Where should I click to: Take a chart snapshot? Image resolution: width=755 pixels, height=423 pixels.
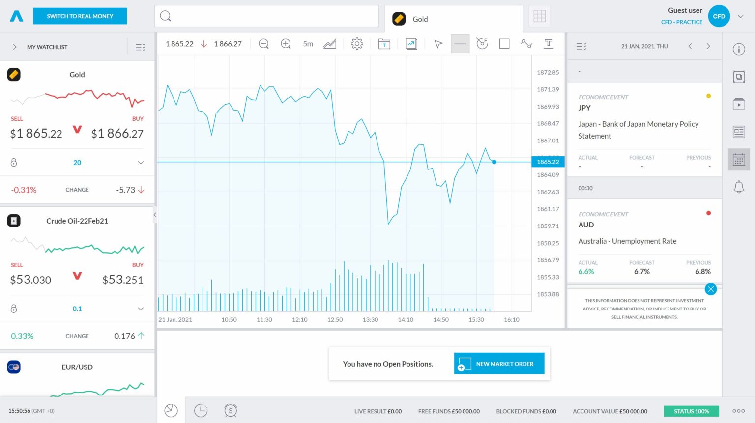[x=411, y=43]
